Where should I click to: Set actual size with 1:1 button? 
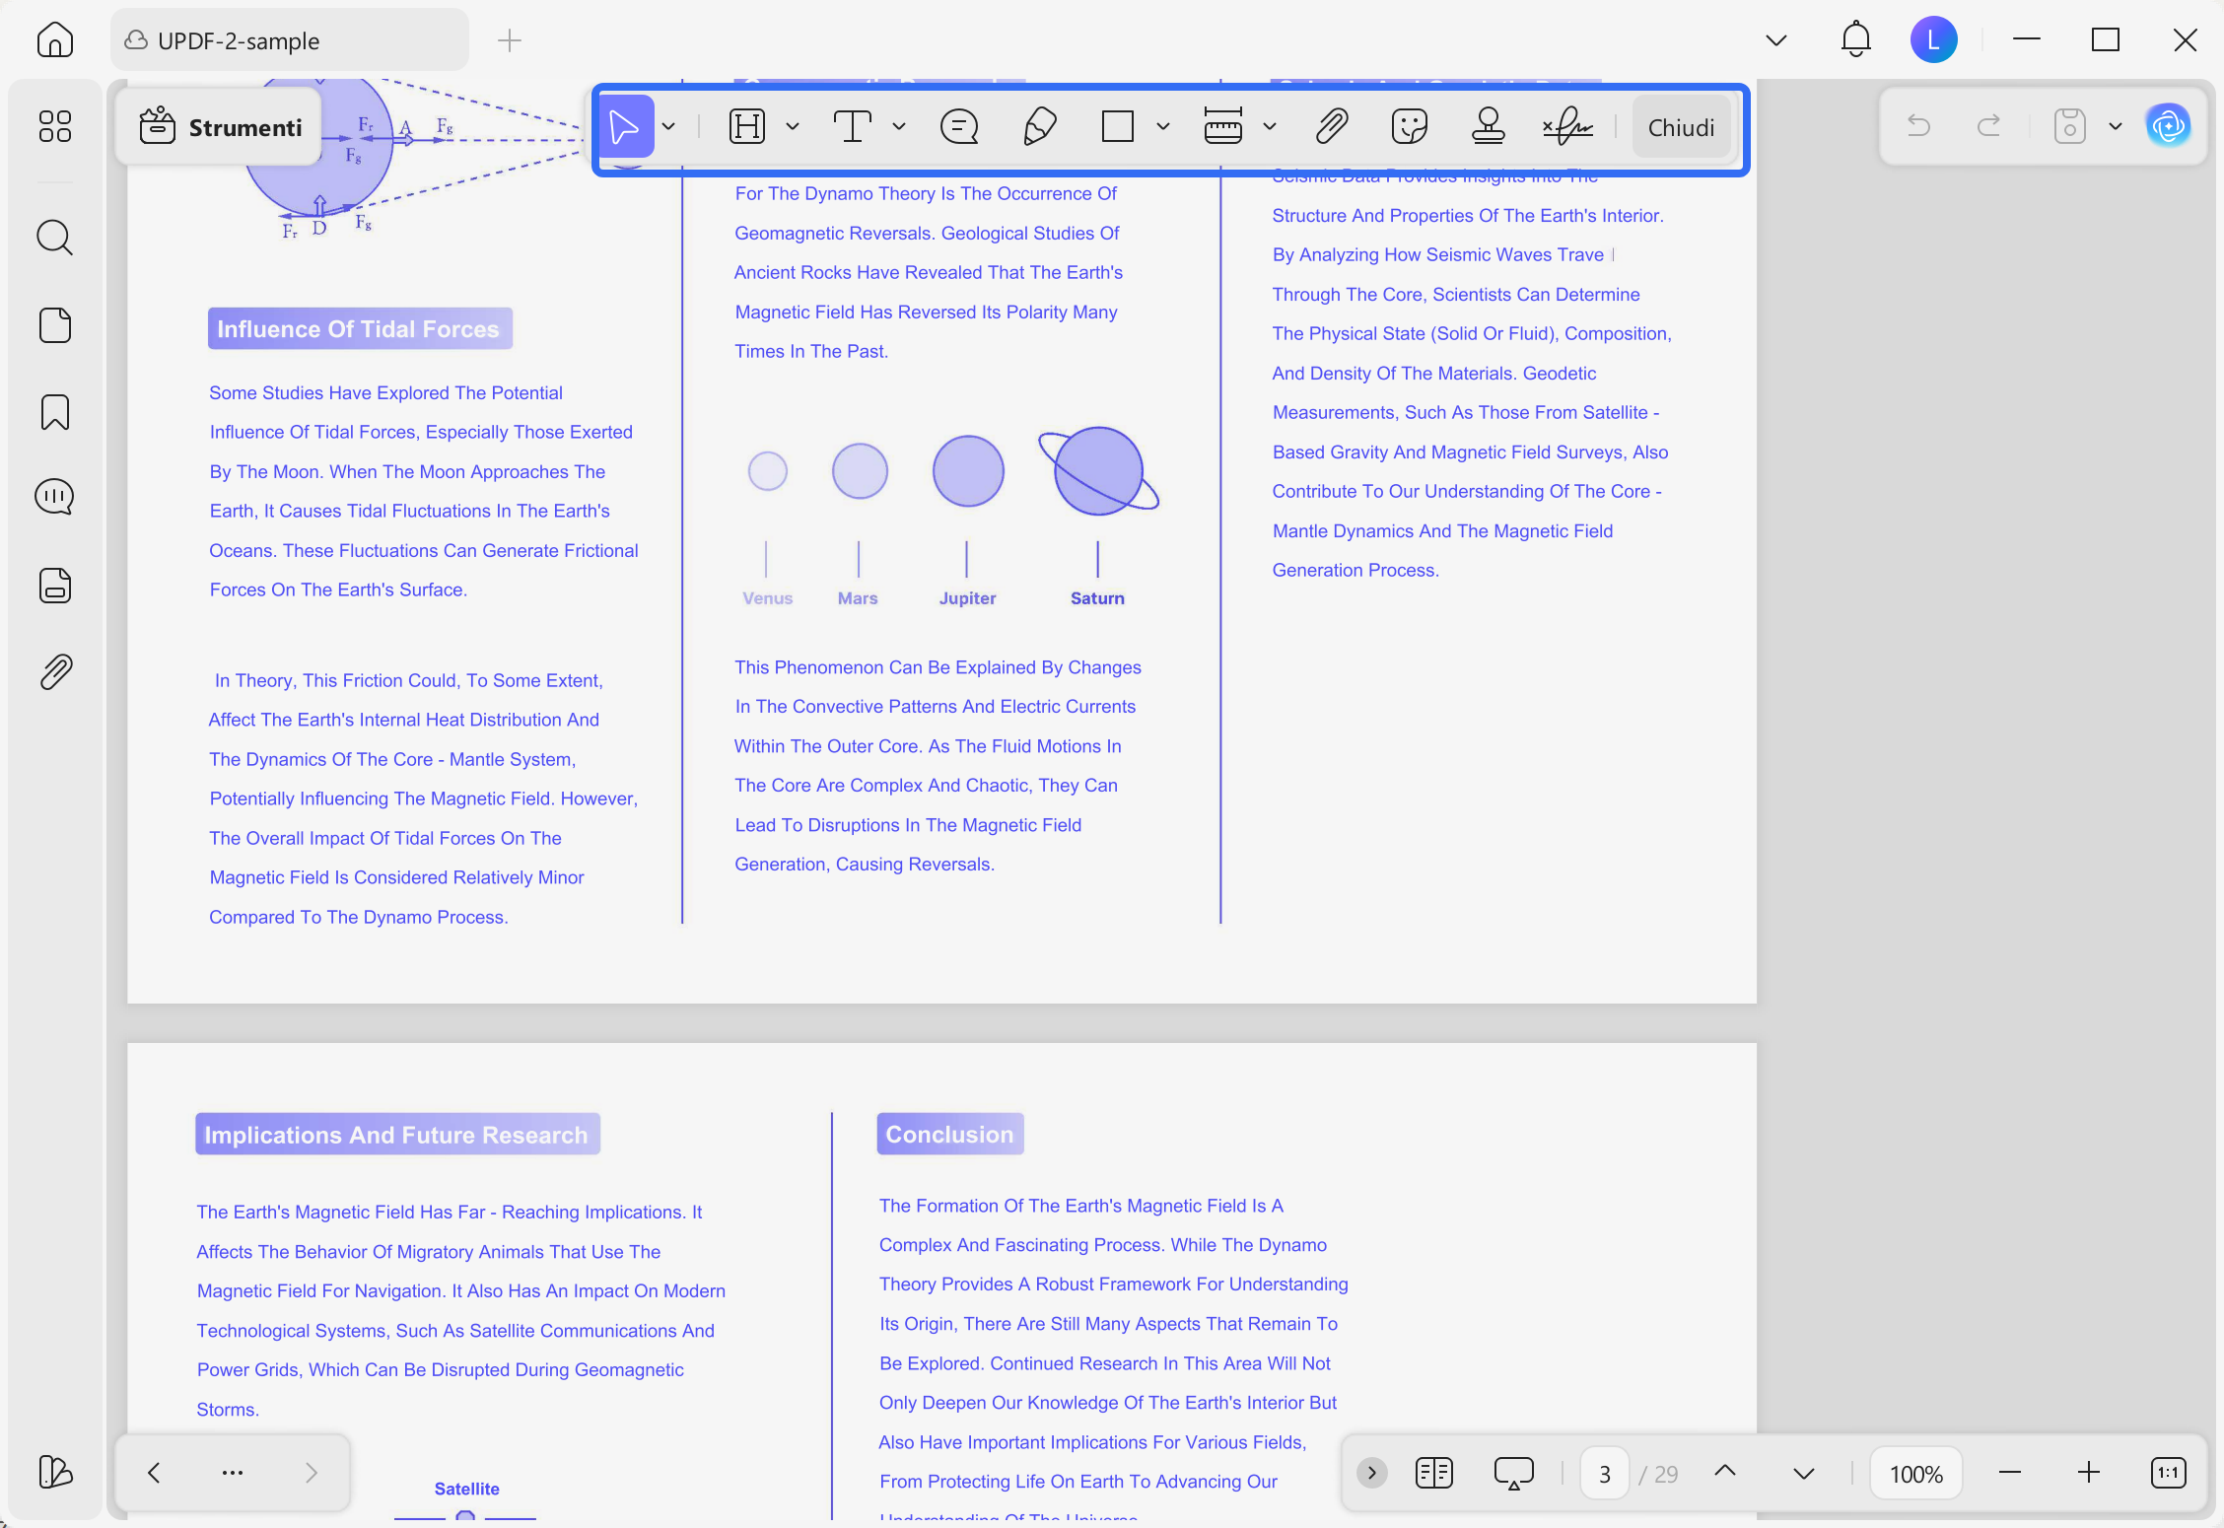2169,1473
